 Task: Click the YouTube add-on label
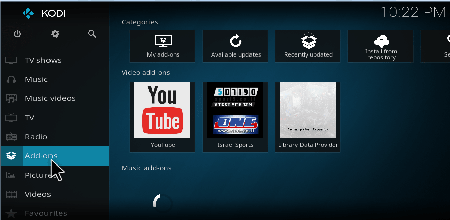(x=163, y=145)
